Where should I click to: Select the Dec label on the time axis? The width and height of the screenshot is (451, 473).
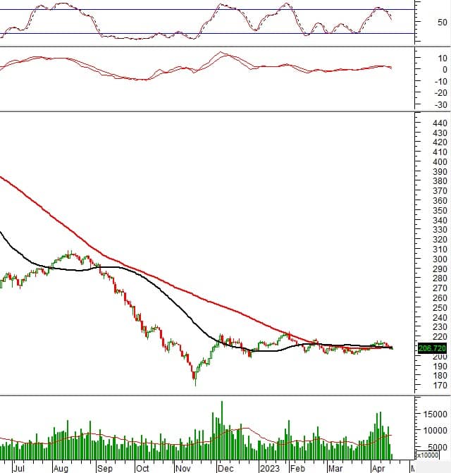[x=225, y=468]
